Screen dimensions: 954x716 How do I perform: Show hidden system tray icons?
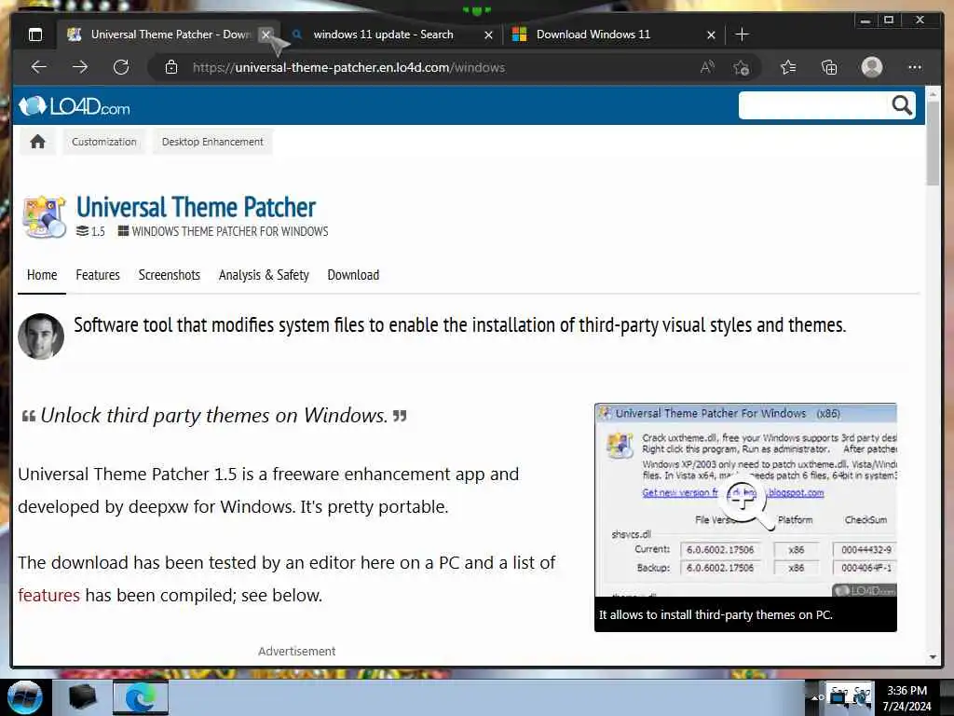tap(814, 697)
